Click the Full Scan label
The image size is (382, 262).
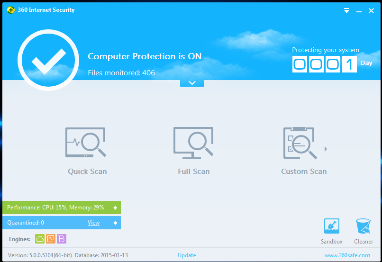point(194,172)
